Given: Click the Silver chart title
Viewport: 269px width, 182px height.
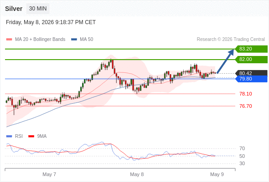Looking at the screenshot, I should (14, 9).
